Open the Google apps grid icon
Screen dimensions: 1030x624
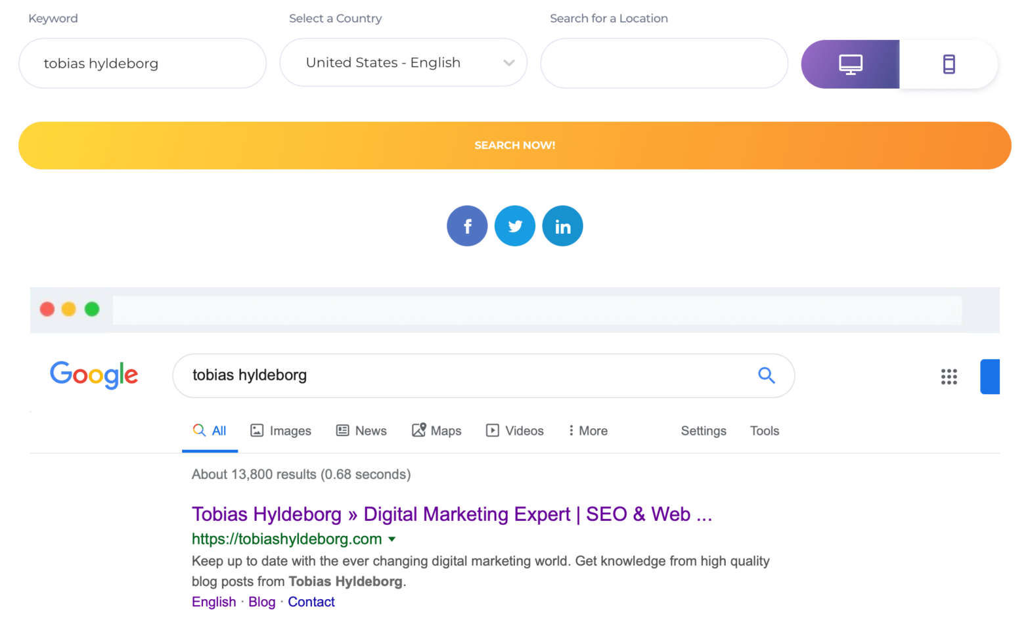pos(949,376)
